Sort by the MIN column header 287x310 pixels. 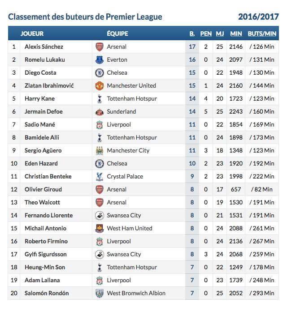[236, 34]
